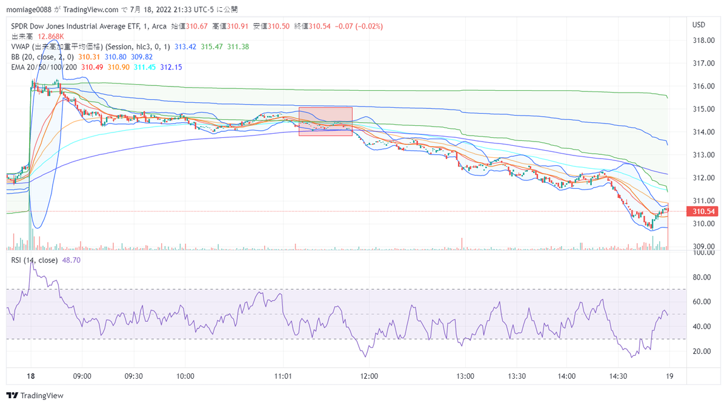The width and height of the screenshot is (727, 406).
Task: Click the VWAP value 313.42
Action: coord(185,47)
